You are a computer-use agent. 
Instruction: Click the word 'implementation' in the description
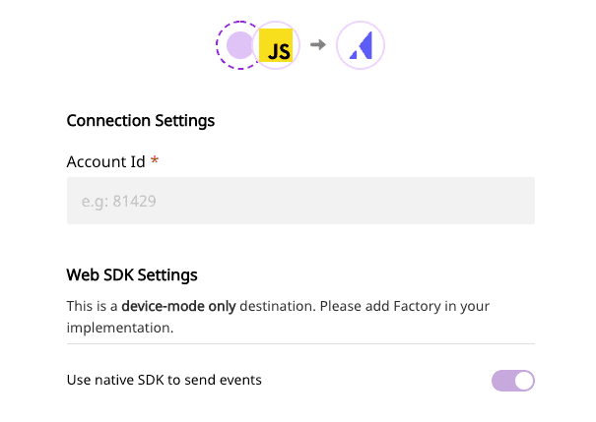tap(118, 328)
